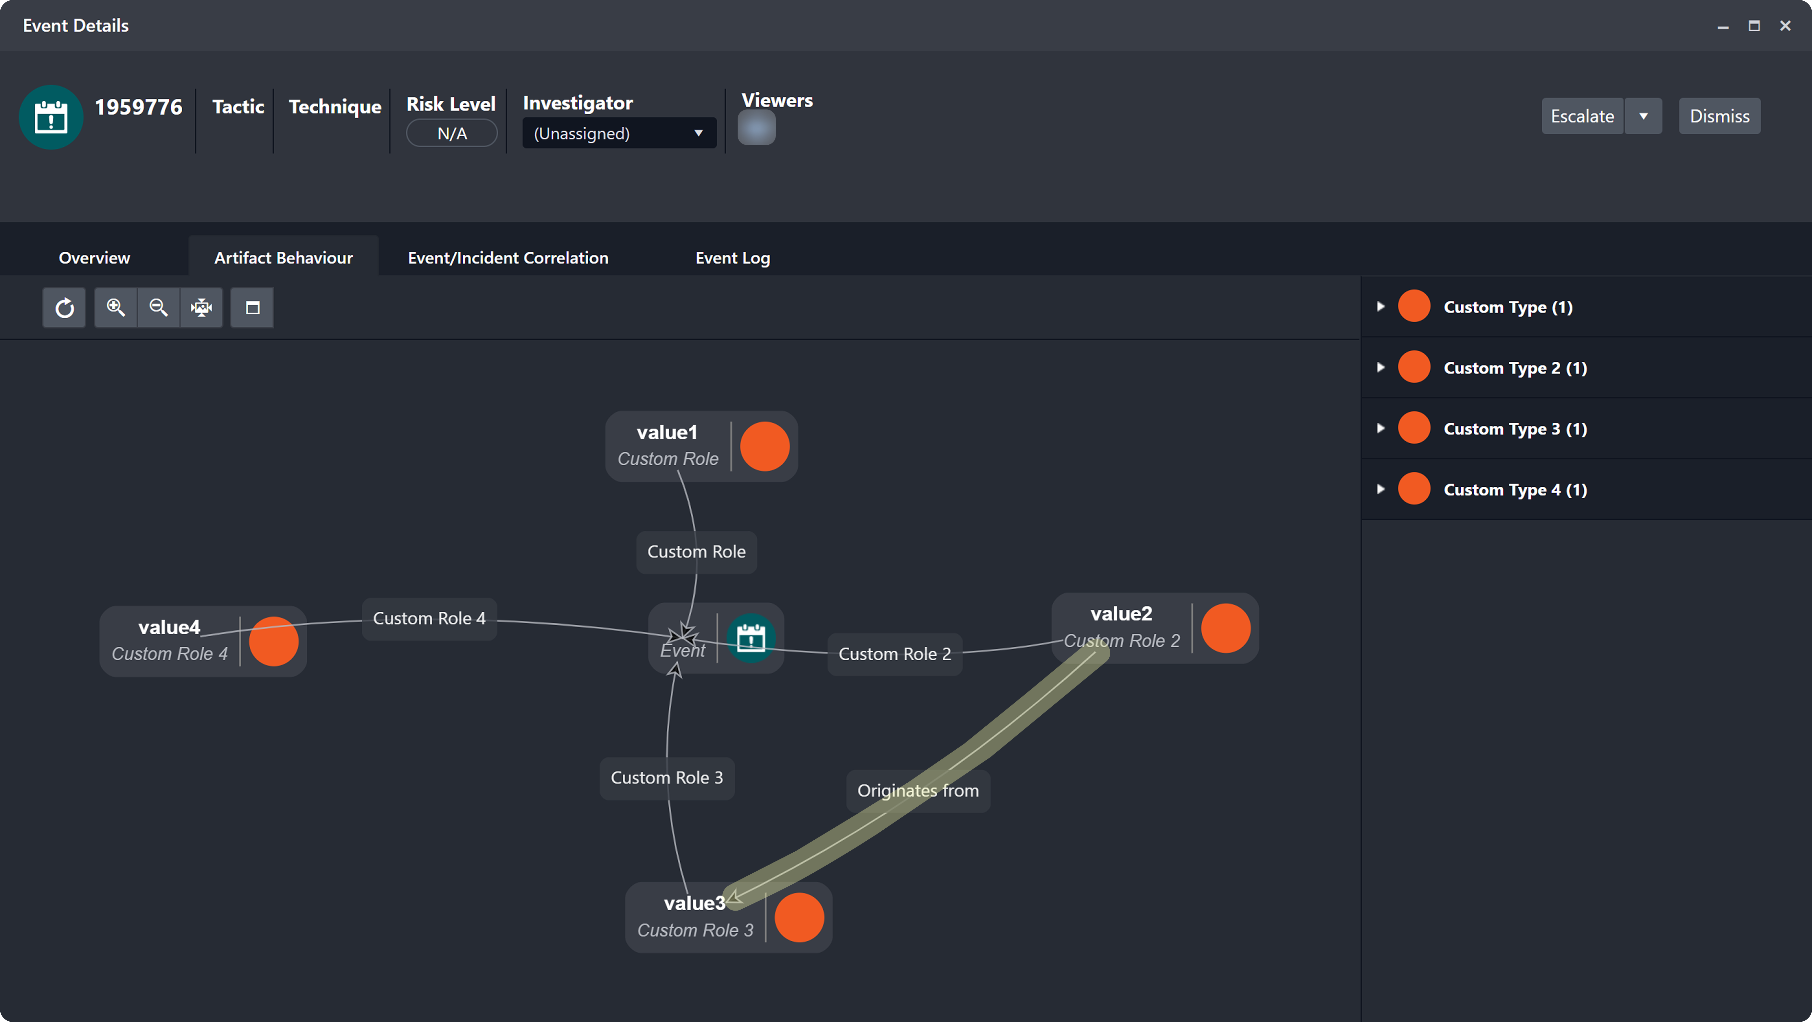Expand the Custom Type 3 (1) group
The image size is (1812, 1022).
[1380, 428]
